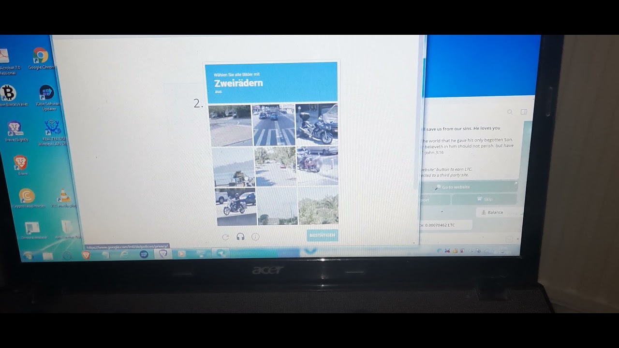The height and width of the screenshot is (348, 619).
Task: Toggle the Telegram side panel icon
Action: click(x=524, y=112)
